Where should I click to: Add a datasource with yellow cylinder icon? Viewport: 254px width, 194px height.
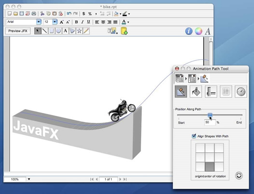[x=124, y=31]
